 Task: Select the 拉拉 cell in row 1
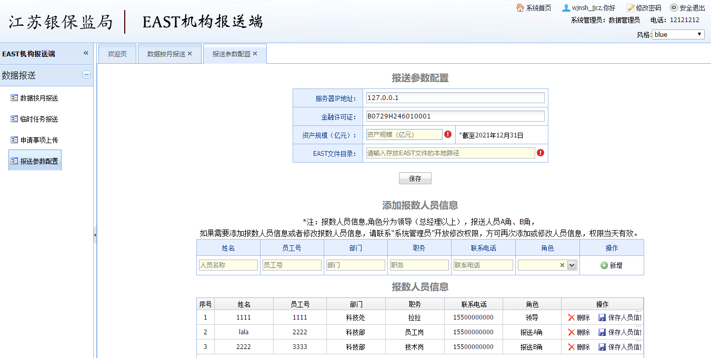[415, 317]
